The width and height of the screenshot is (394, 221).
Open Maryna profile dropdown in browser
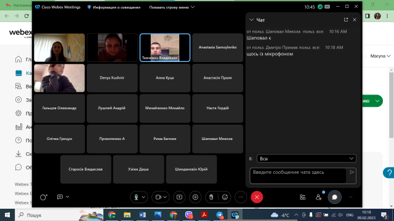380,56
